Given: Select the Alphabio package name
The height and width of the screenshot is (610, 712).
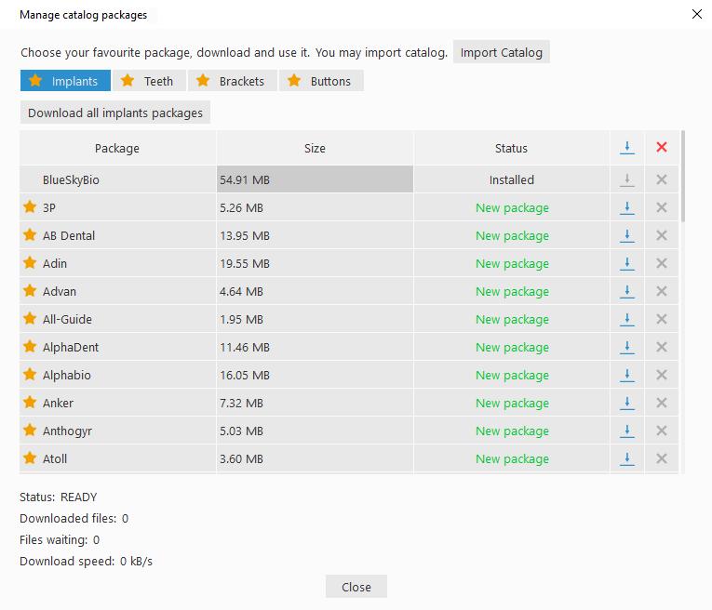Looking at the screenshot, I should click(x=67, y=375).
